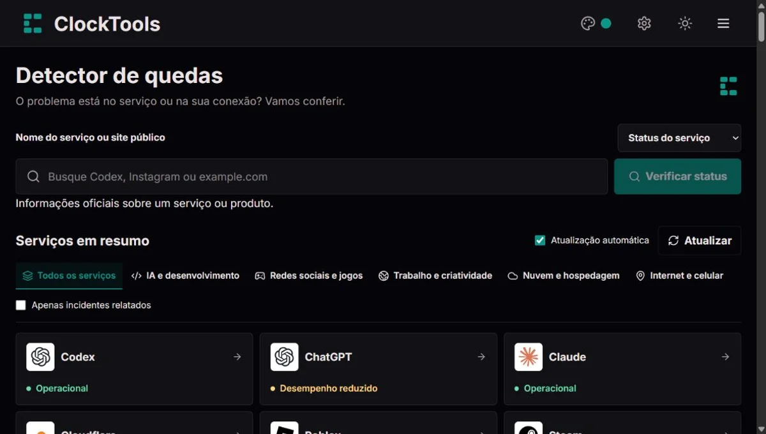Click the ClockTools emblem beside the page title
Viewport: 766px width, 434px height.
(x=728, y=86)
